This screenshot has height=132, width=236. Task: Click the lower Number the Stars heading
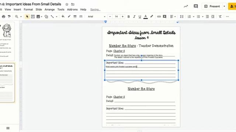click(x=141, y=89)
